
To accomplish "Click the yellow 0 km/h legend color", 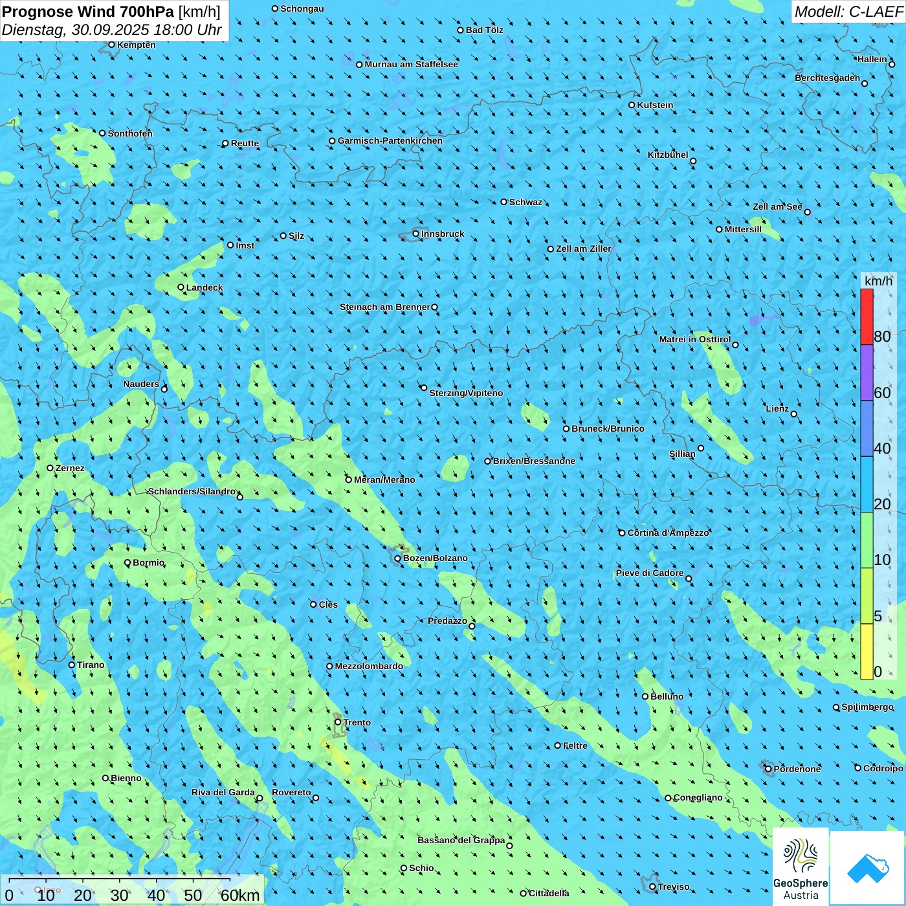I will [x=867, y=652].
